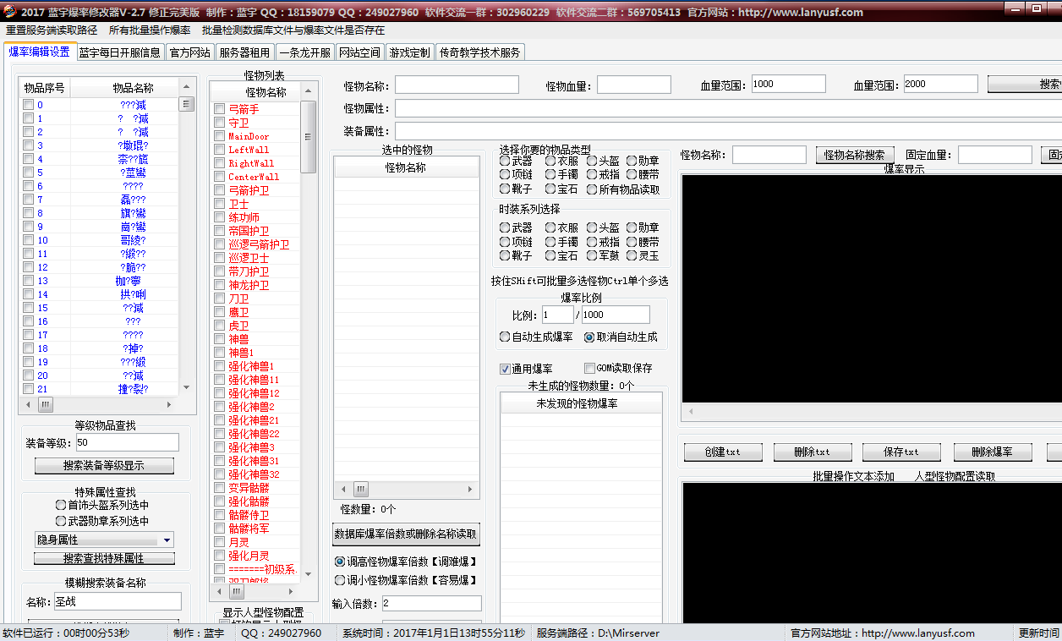Tick the 弓箭手 monster checkbox

coord(220,109)
